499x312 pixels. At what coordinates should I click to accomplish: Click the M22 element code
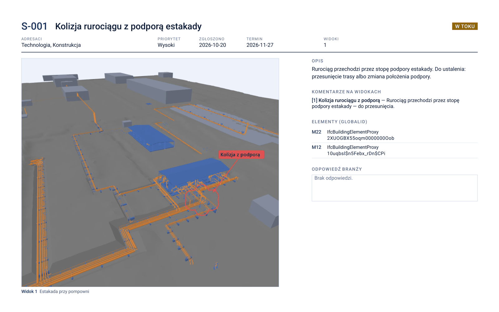coord(317,132)
